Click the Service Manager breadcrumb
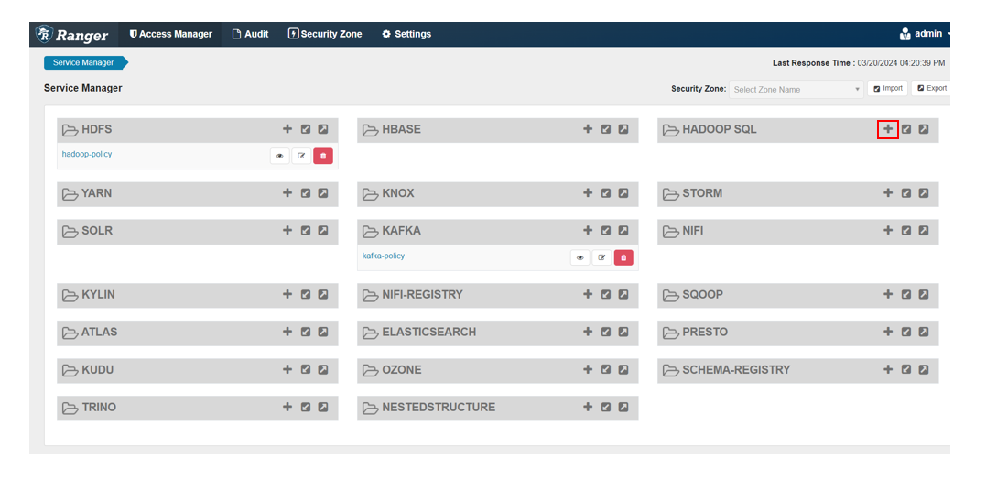The width and height of the screenshot is (986, 491). (85, 62)
